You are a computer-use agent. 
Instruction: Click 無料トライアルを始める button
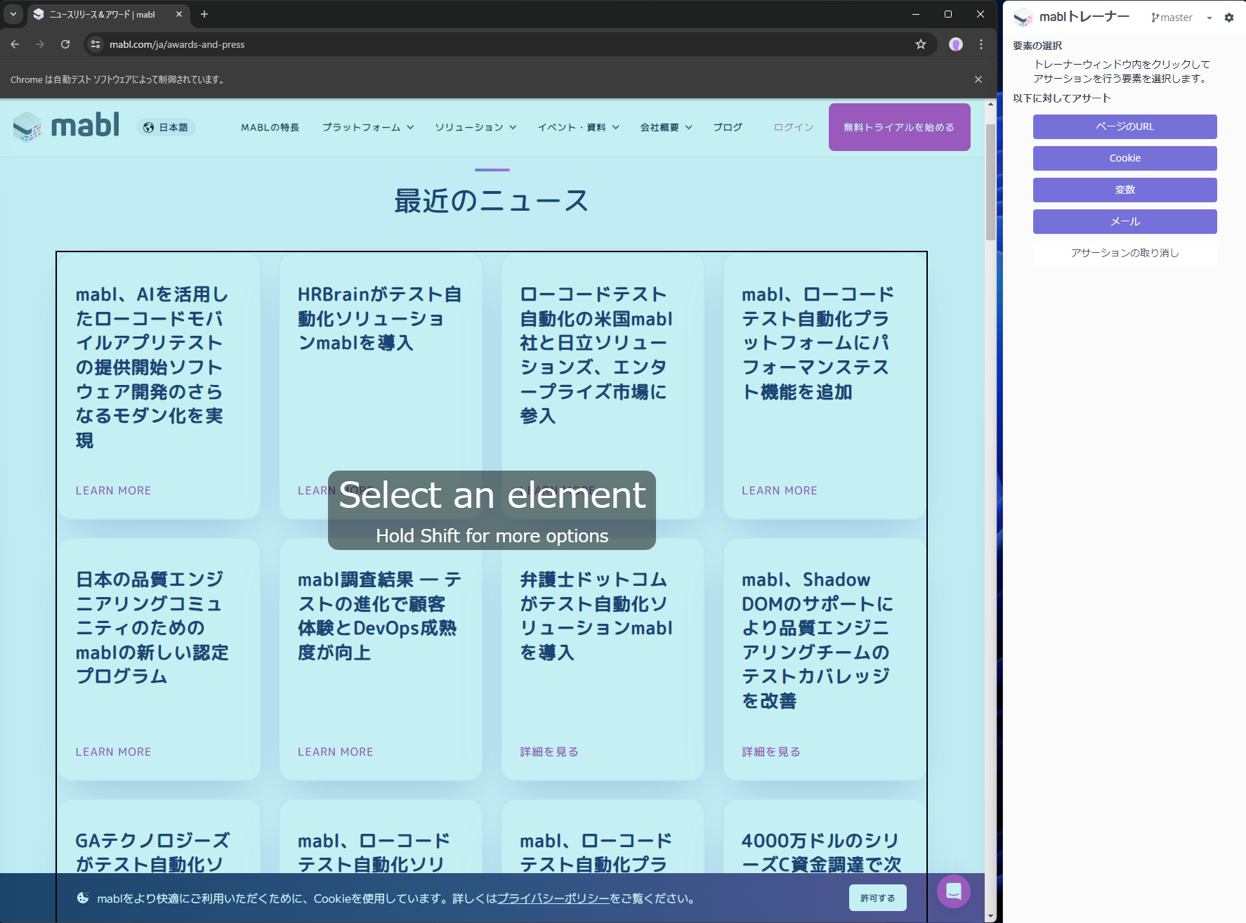pos(899,127)
